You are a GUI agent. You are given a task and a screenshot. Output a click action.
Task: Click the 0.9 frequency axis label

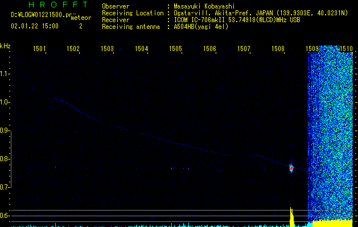pos(4,131)
